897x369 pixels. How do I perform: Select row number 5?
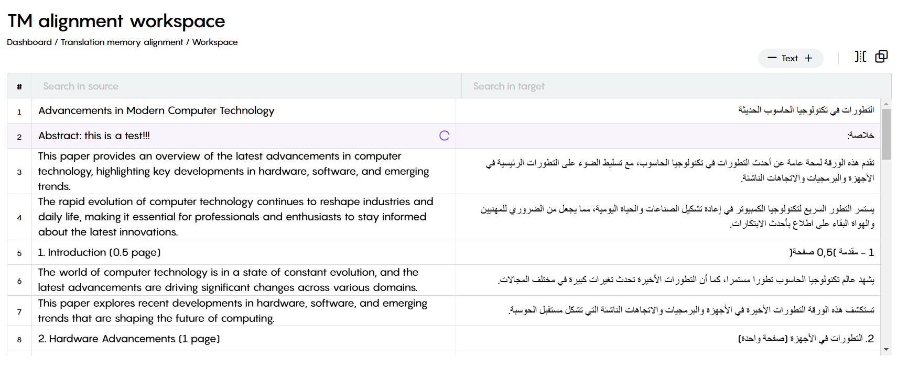coord(19,253)
